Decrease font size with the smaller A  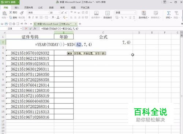pos(66,12)
